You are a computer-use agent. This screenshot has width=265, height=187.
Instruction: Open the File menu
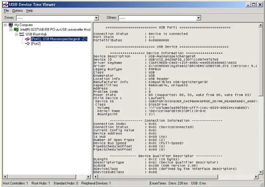click(7, 11)
